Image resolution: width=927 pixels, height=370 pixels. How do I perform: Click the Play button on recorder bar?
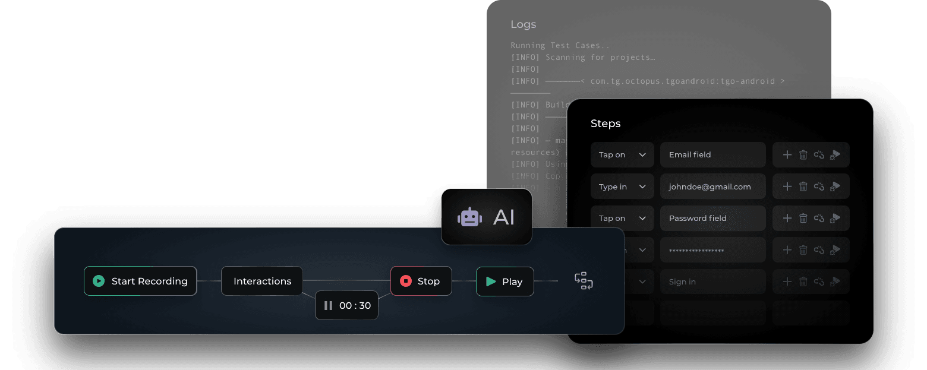(x=505, y=282)
